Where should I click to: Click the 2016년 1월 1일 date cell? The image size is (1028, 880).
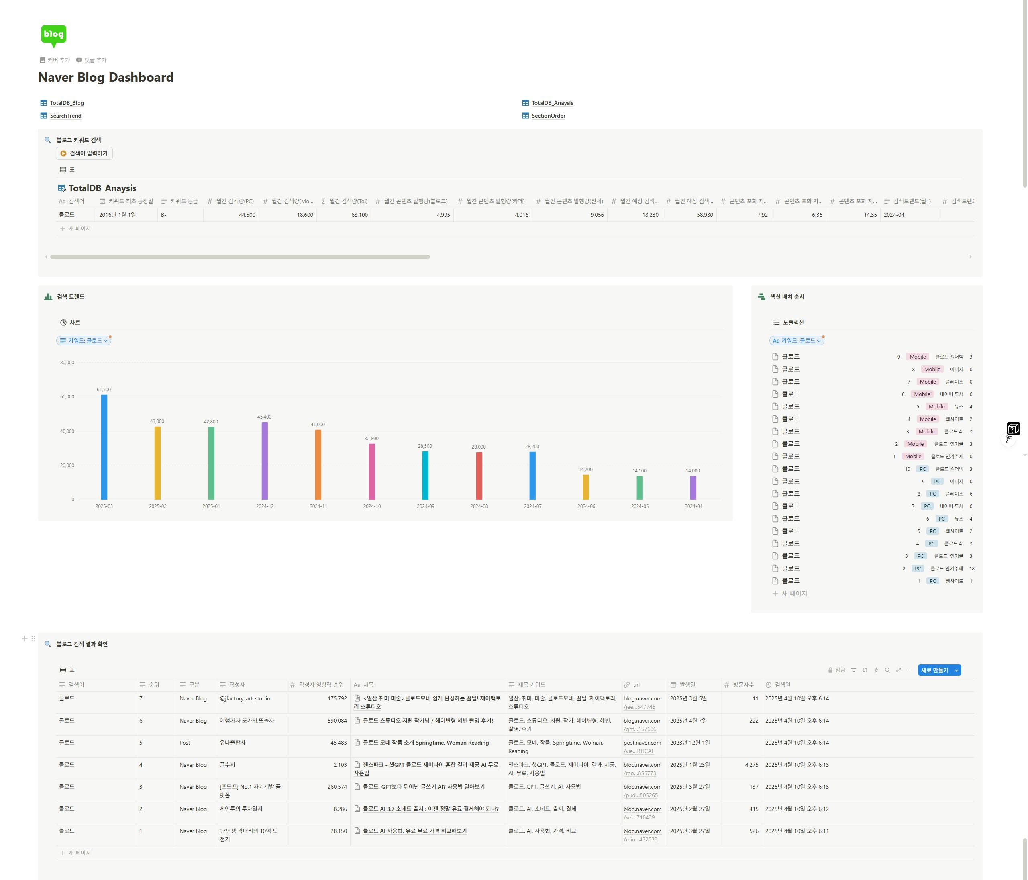tap(126, 215)
